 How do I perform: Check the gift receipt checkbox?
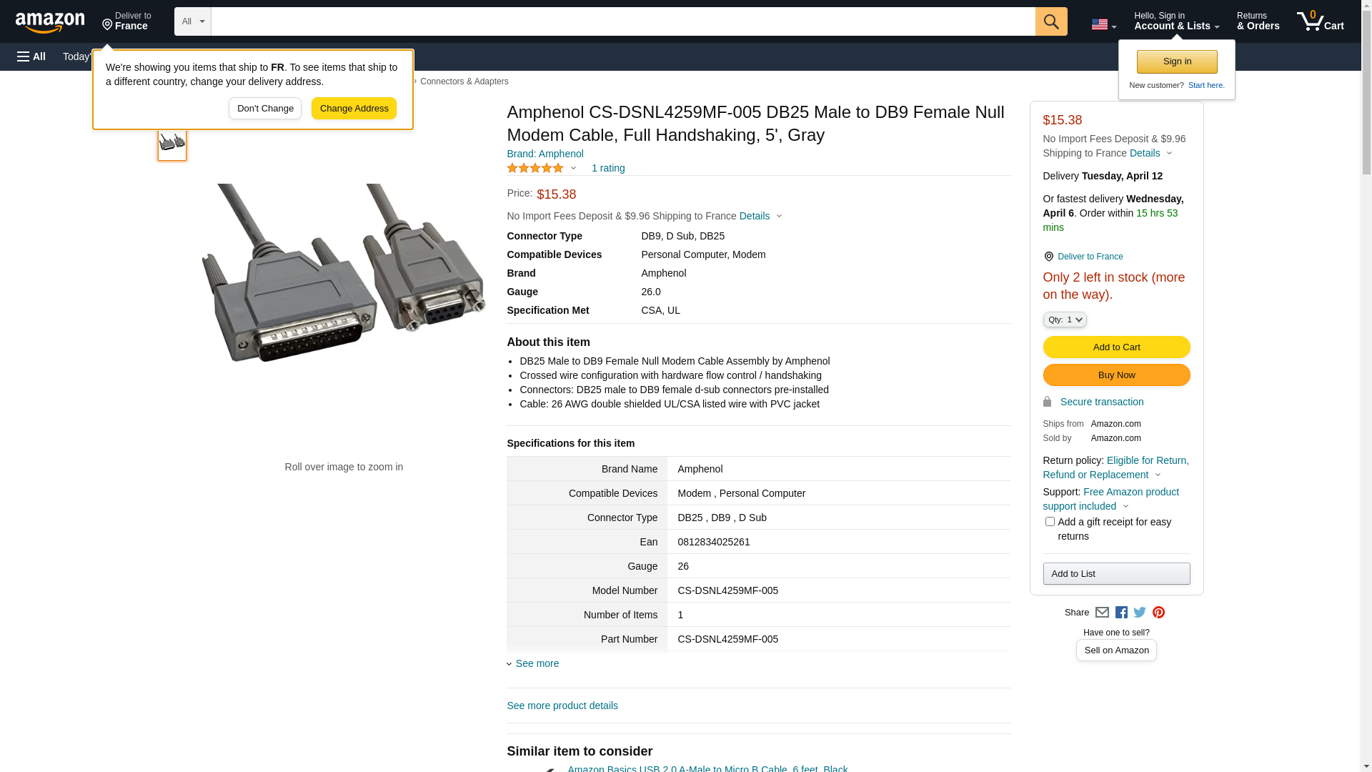click(1050, 522)
